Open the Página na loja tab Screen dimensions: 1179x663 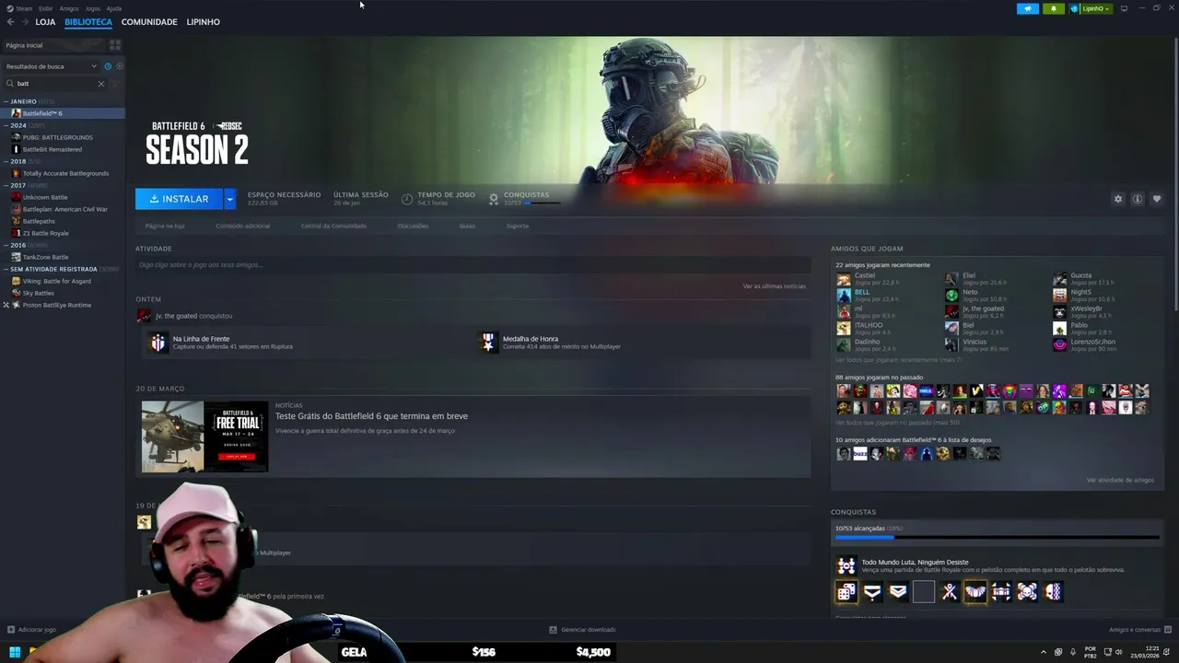coord(165,226)
